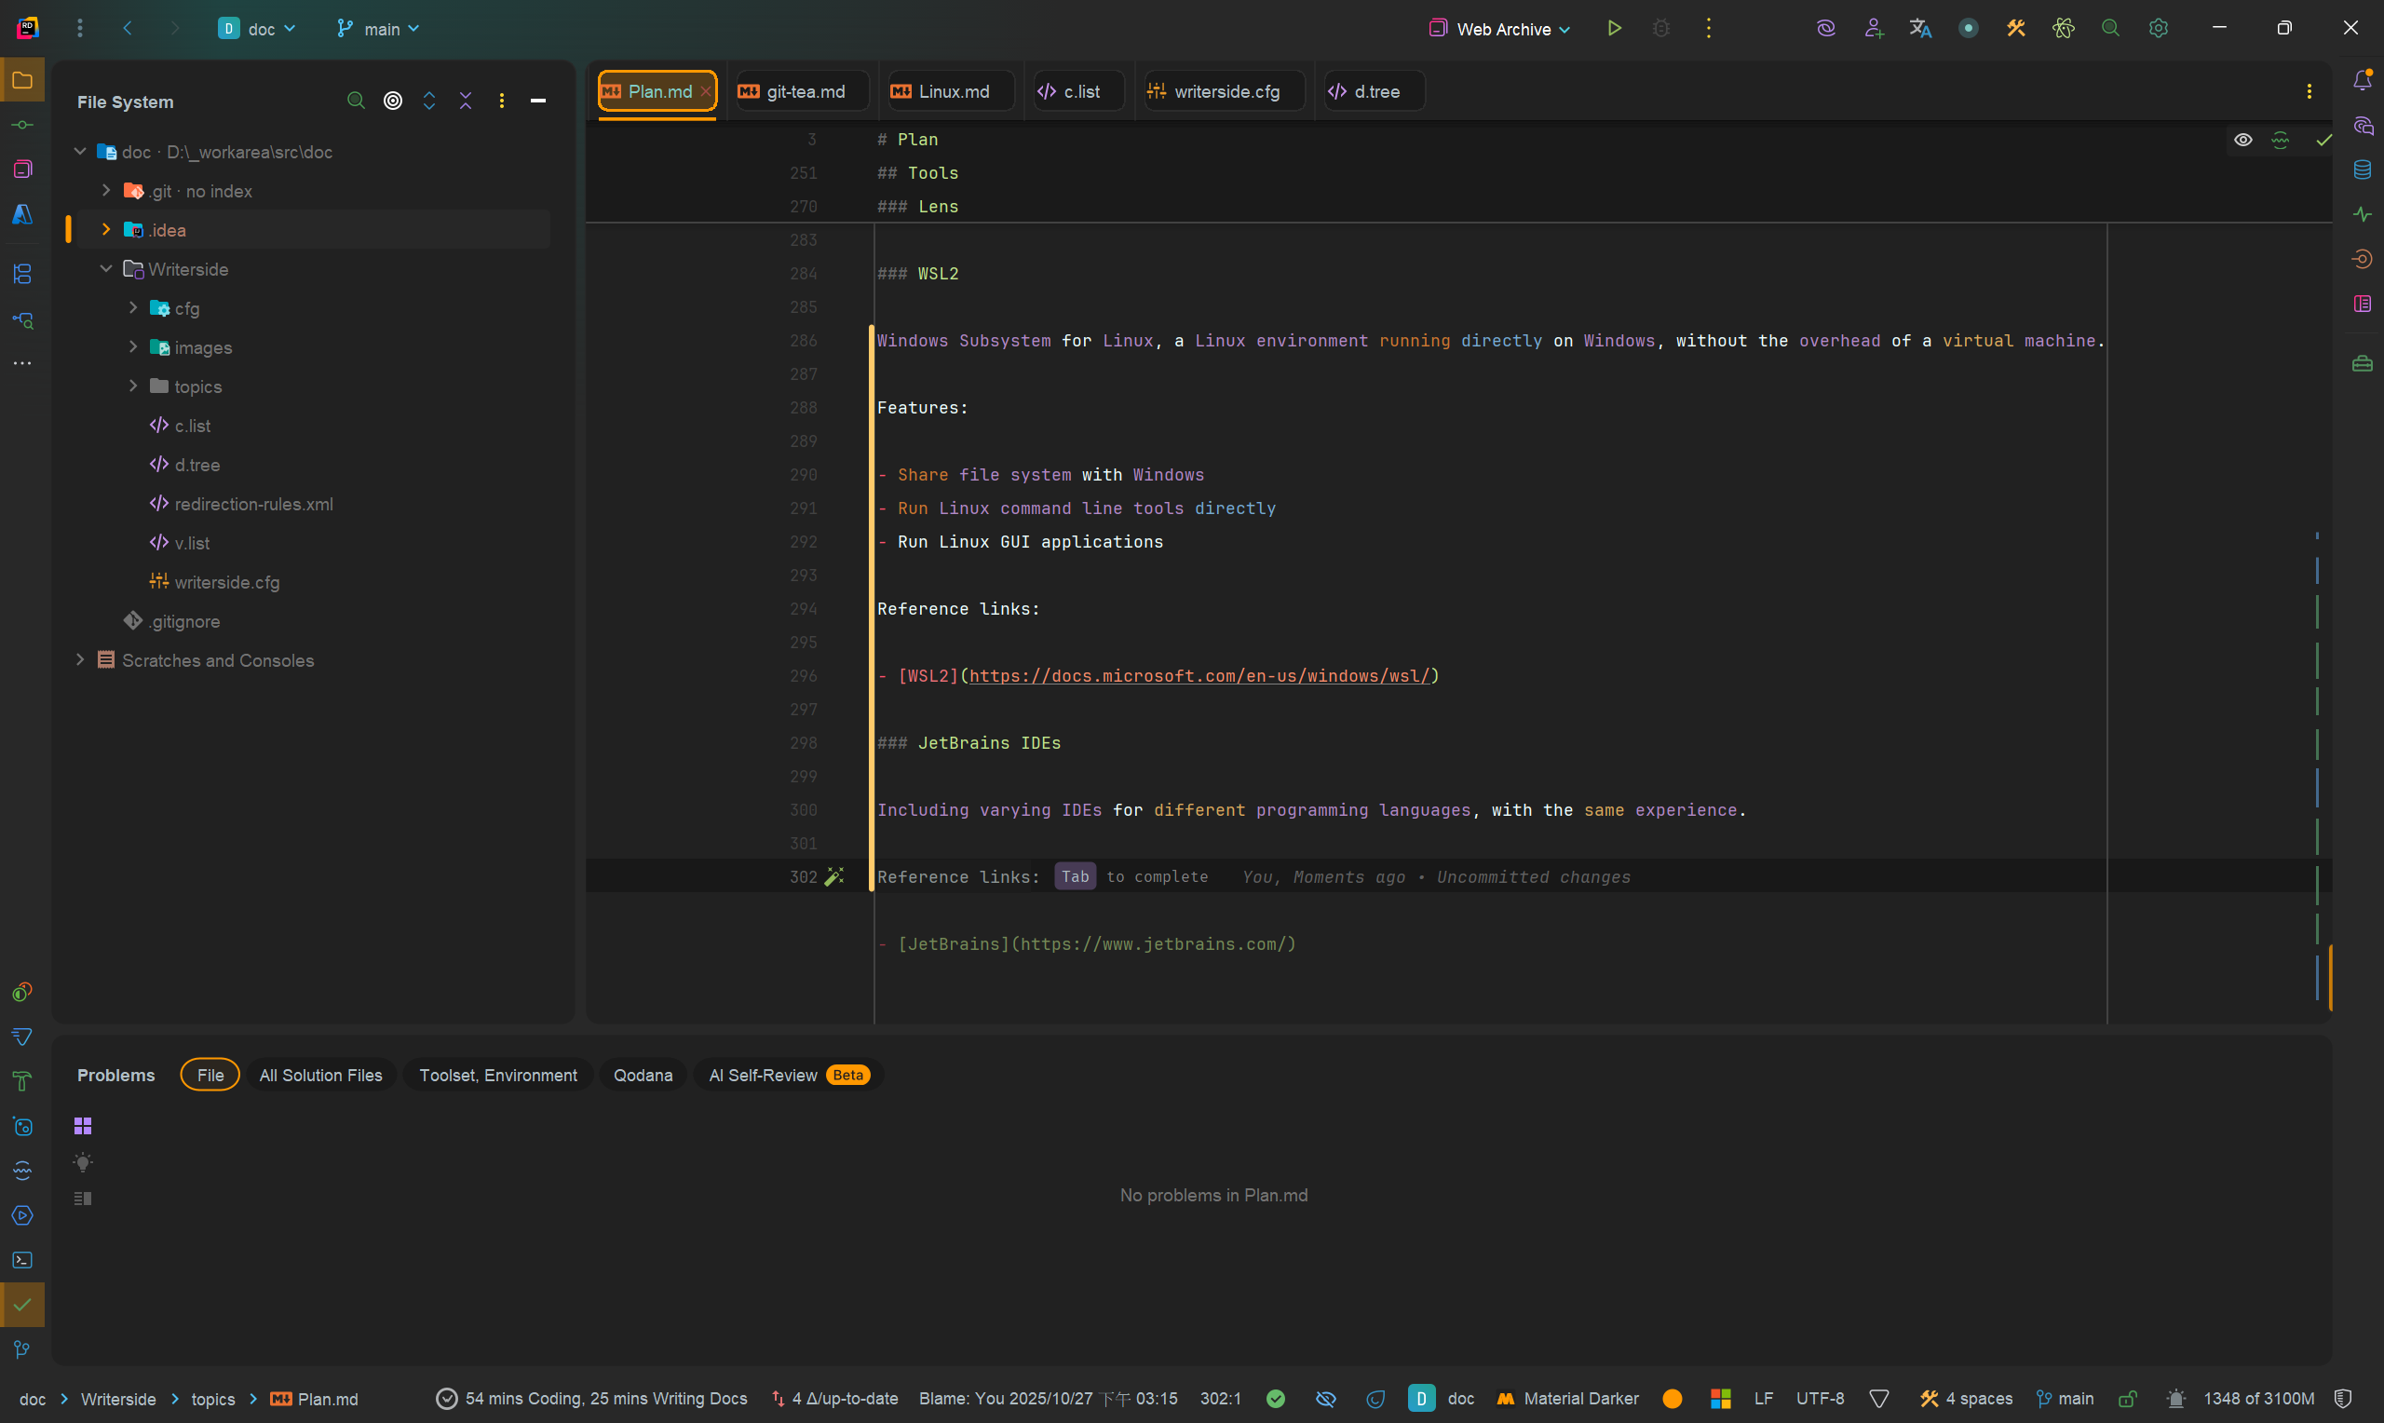Screen dimensions: 2384x1423
Task: Open the Database tool window
Action: [2363, 169]
